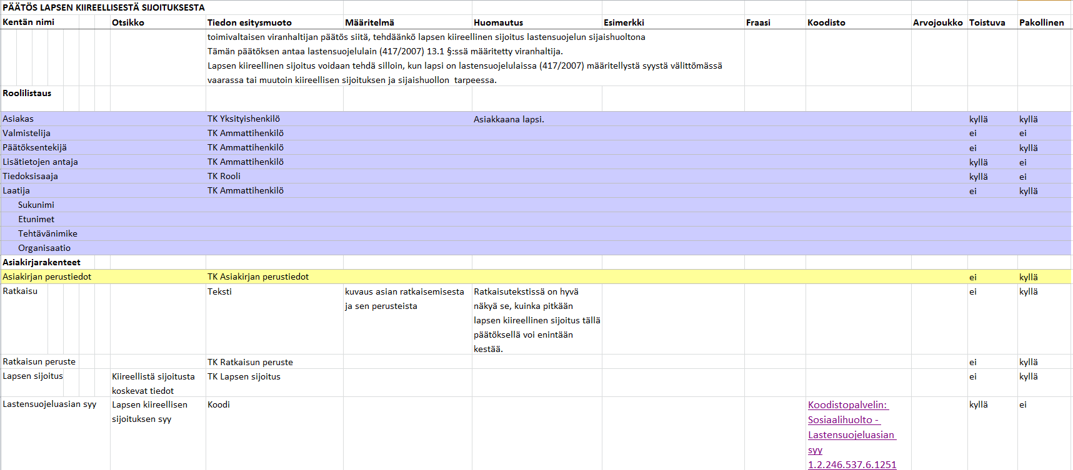Select the 'Asiakirjarakenteet' heading cell
The height and width of the screenshot is (470, 1073).
[x=41, y=262]
